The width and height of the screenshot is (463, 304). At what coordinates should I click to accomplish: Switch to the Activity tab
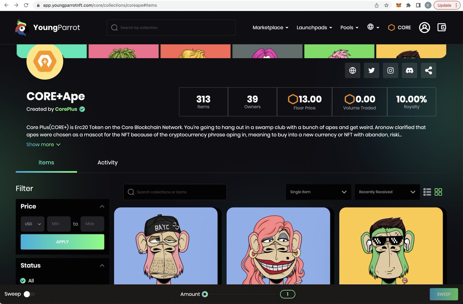click(108, 162)
